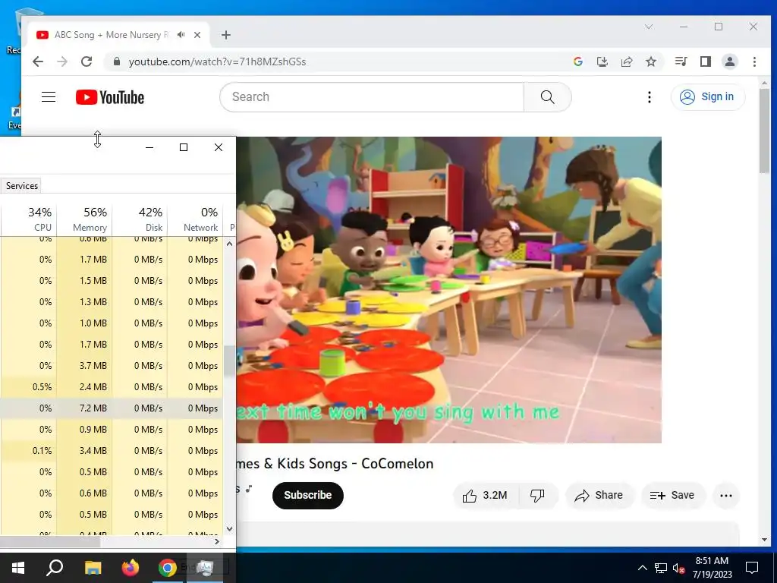Screen dimensions: 777x583
Task: Open Chrome's three-dot menu
Action: coord(754,61)
